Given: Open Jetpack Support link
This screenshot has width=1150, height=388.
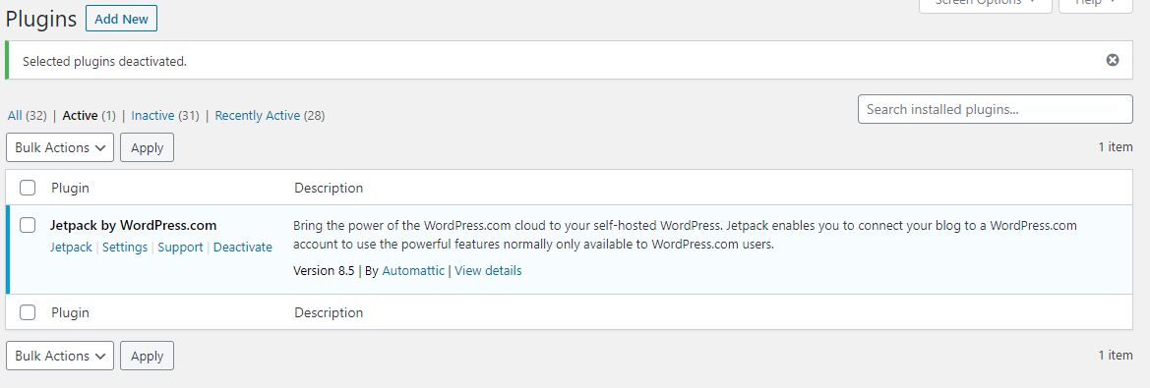Looking at the screenshot, I should (x=180, y=248).
